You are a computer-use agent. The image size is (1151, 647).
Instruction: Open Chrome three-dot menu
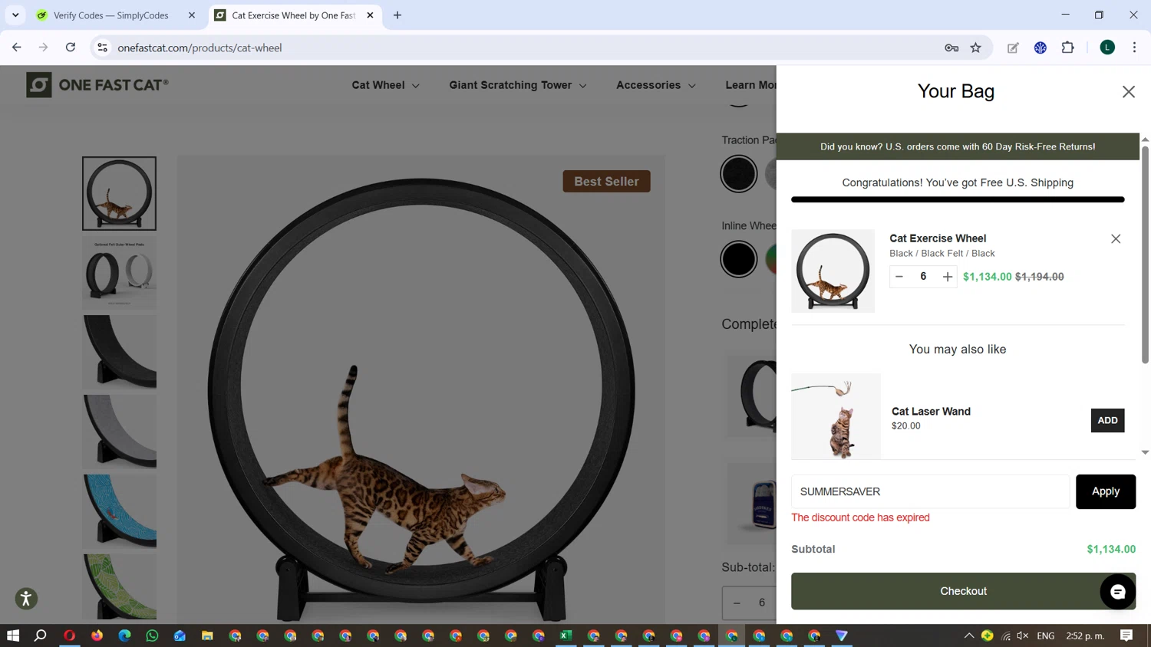1134,48
